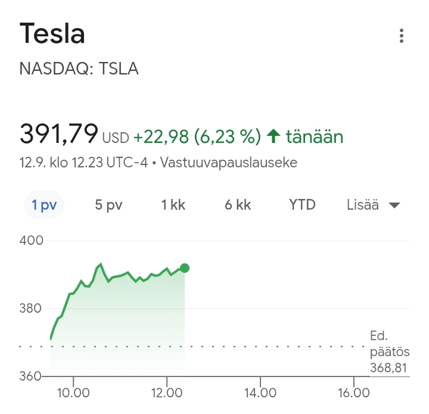
Task: Click the Tesla heading
Action: point(52,34)
